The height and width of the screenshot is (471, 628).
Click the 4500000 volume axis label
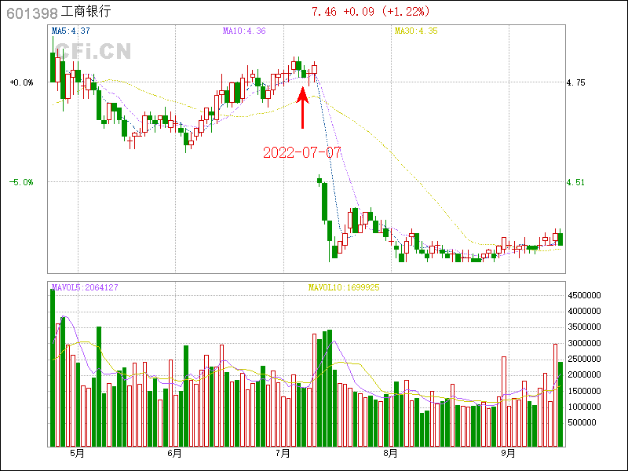click(584, 295)
